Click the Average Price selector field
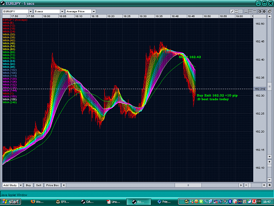The image size is (274, 206). (79, 11)
